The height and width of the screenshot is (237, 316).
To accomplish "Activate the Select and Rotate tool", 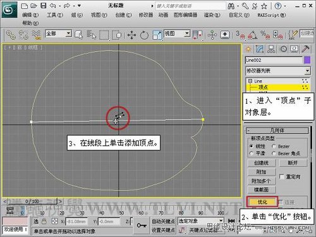I will coord(144,35).
